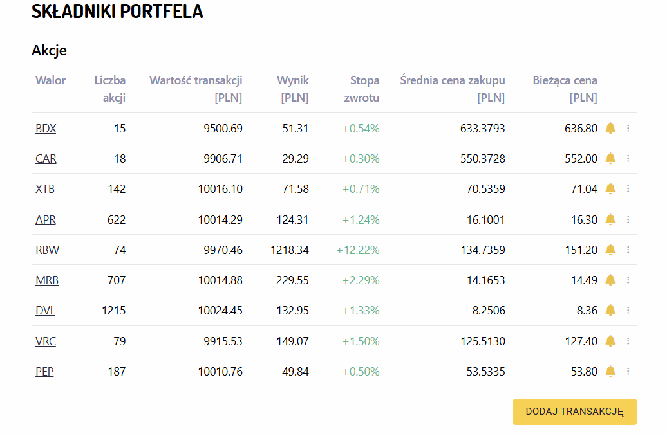Click the PEP row bell icon
This screenshot has width=667, height=436.
[x=610, y=371]
